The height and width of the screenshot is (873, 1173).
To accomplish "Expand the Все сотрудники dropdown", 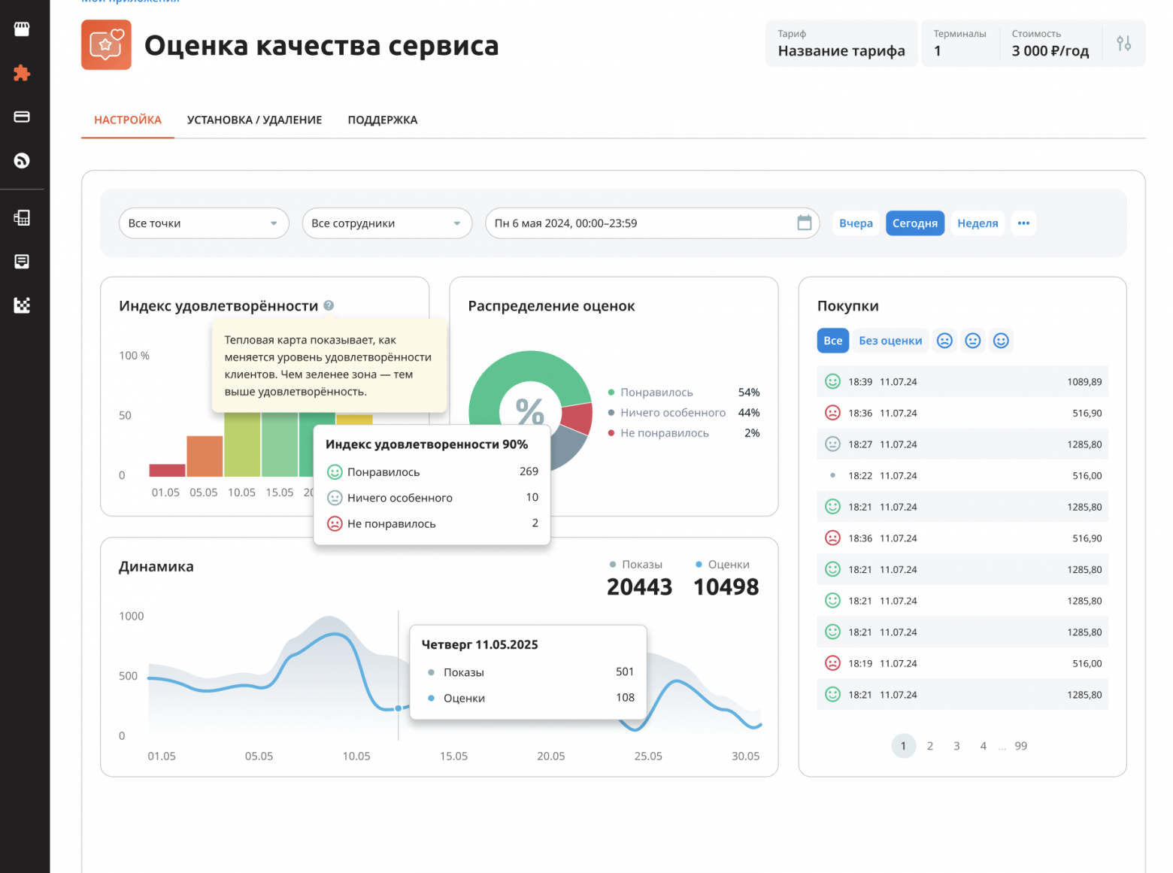I will (x=387, y=223).
